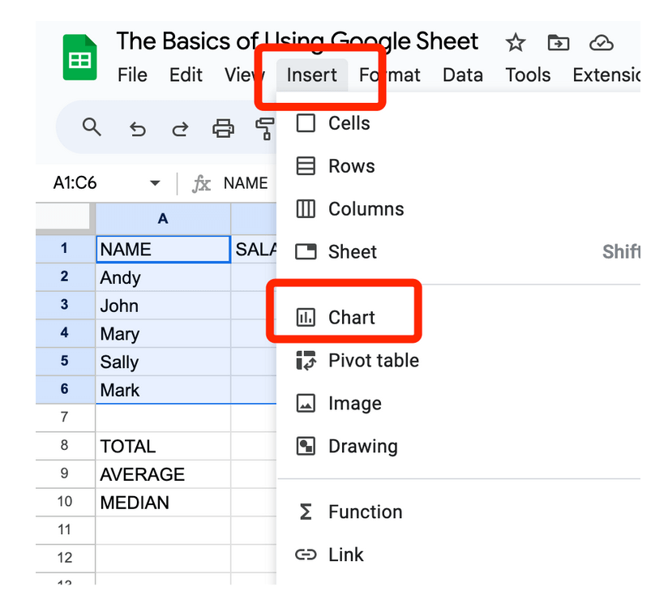Click the Google Sheets logo icon
The image size is (668, 608).
79,58
